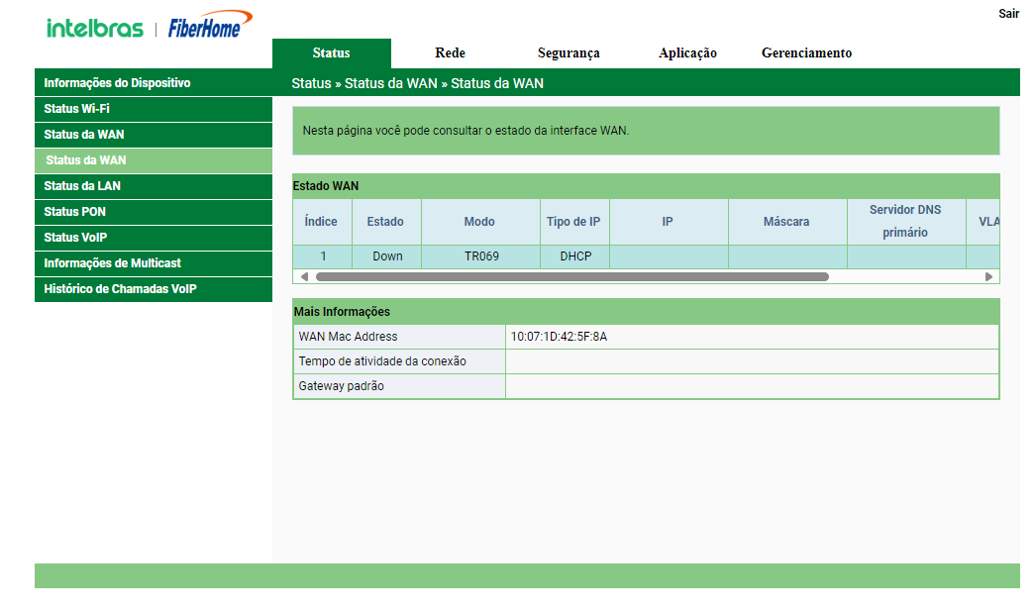Click the Máscara column header
Viewport: 1036px width, 611px height.
pyautogui.click(x=787, y=222)
